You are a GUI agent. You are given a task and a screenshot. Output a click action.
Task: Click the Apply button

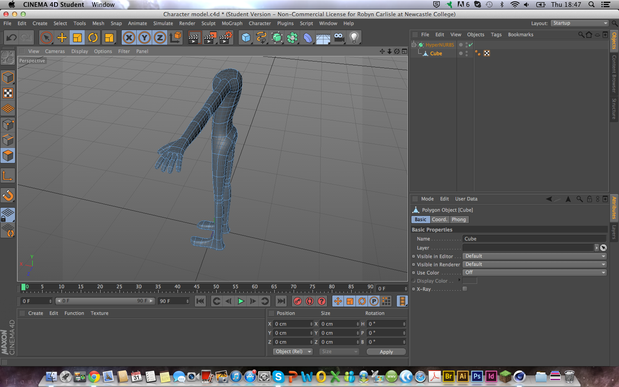[386, 352]
